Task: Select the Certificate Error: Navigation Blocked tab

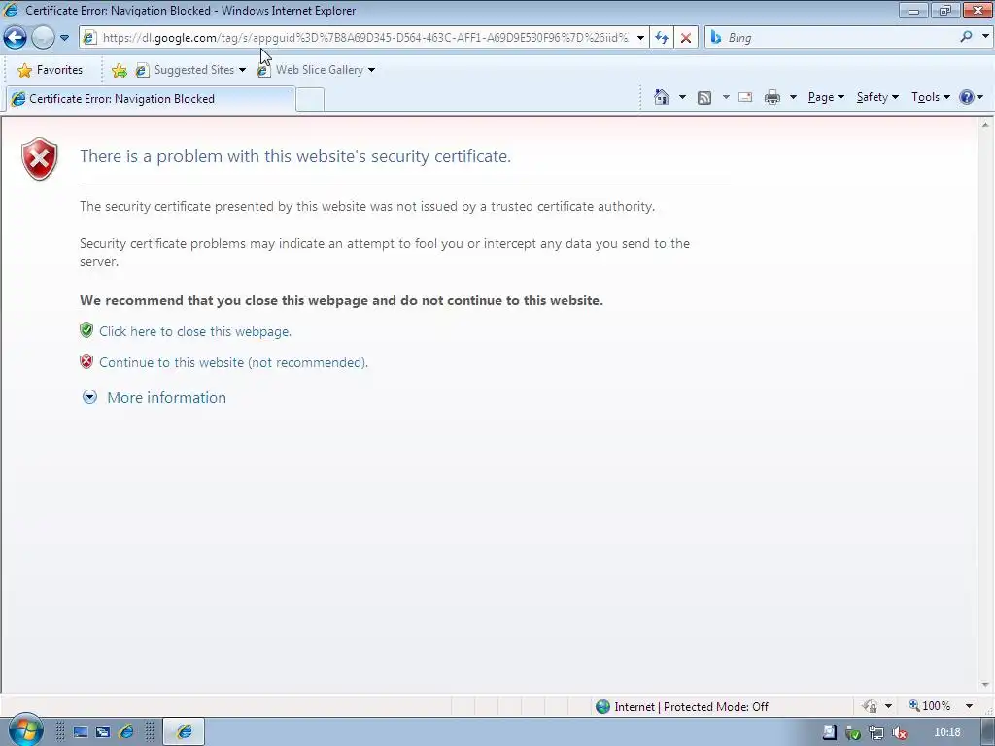Action: [x=150, y=99]
